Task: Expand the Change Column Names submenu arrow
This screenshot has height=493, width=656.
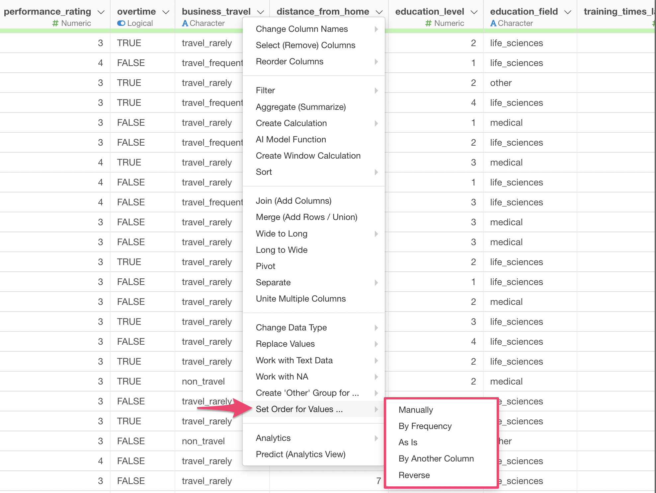Action: (376, 29)
